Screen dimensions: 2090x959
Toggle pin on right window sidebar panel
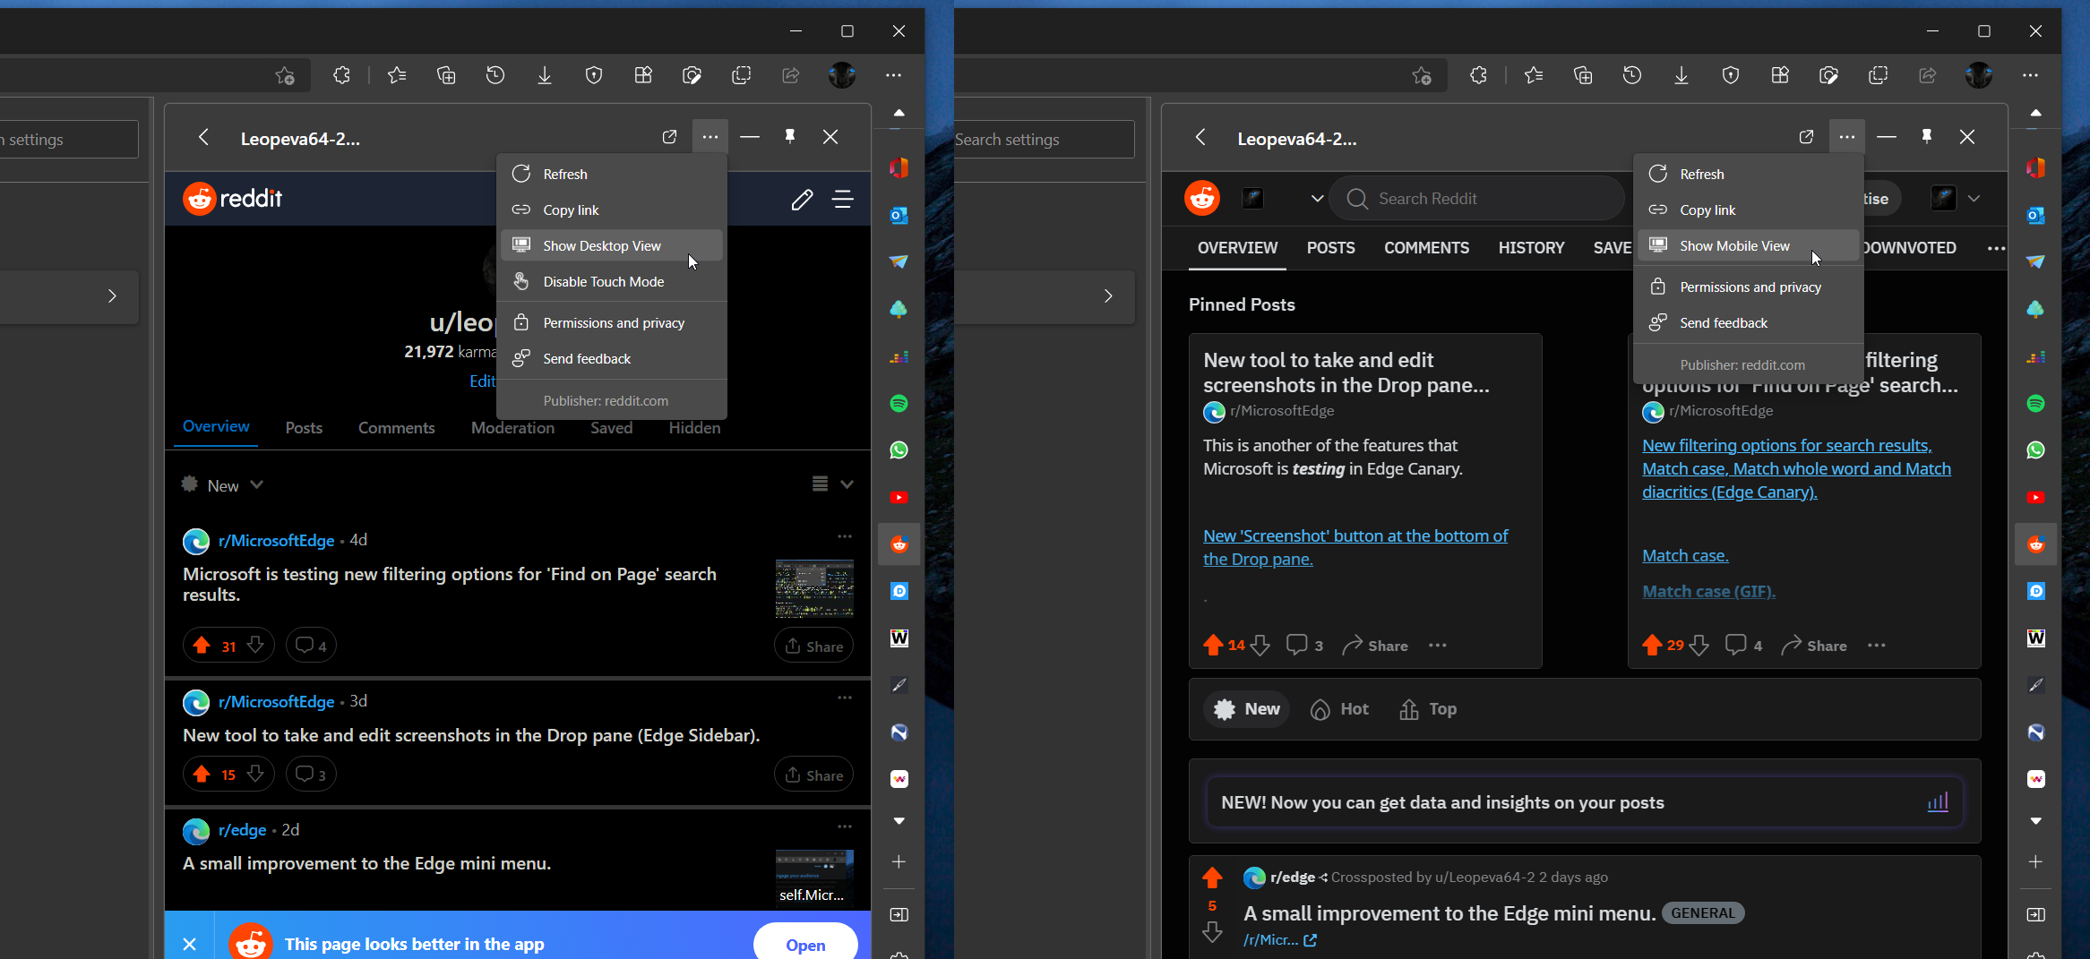pyautogui.click(x=1927, y=137)
